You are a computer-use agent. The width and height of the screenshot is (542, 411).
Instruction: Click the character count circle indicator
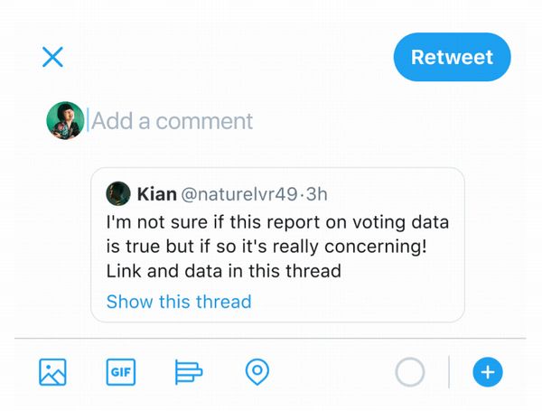pos(410,372)
